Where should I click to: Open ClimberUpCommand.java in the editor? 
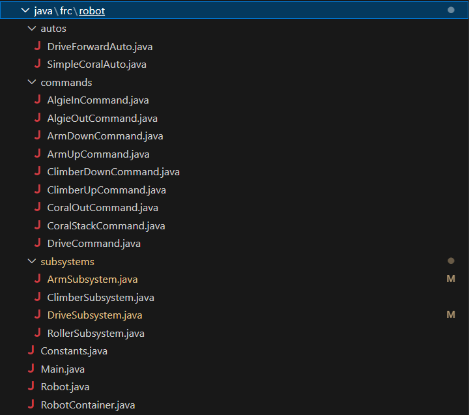tap(106, 190)
